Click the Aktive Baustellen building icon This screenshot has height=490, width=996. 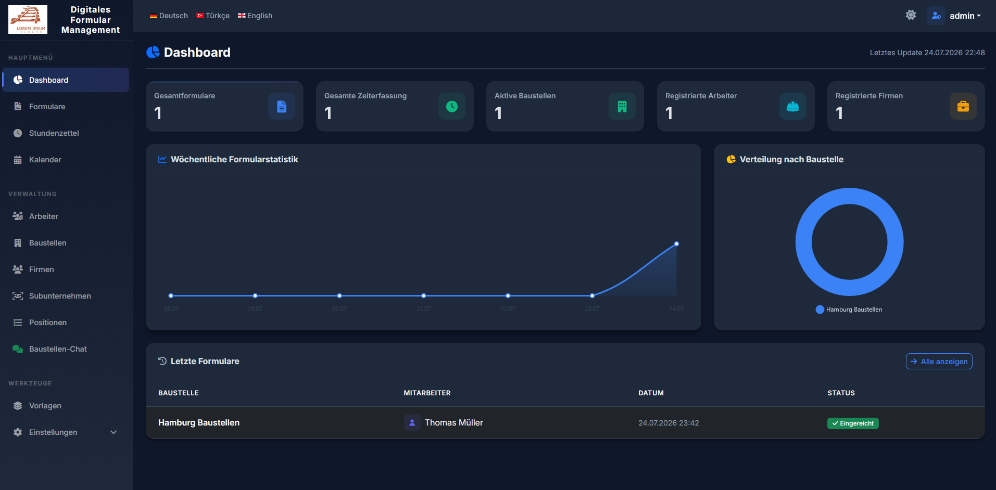click(x=622, y=106)
